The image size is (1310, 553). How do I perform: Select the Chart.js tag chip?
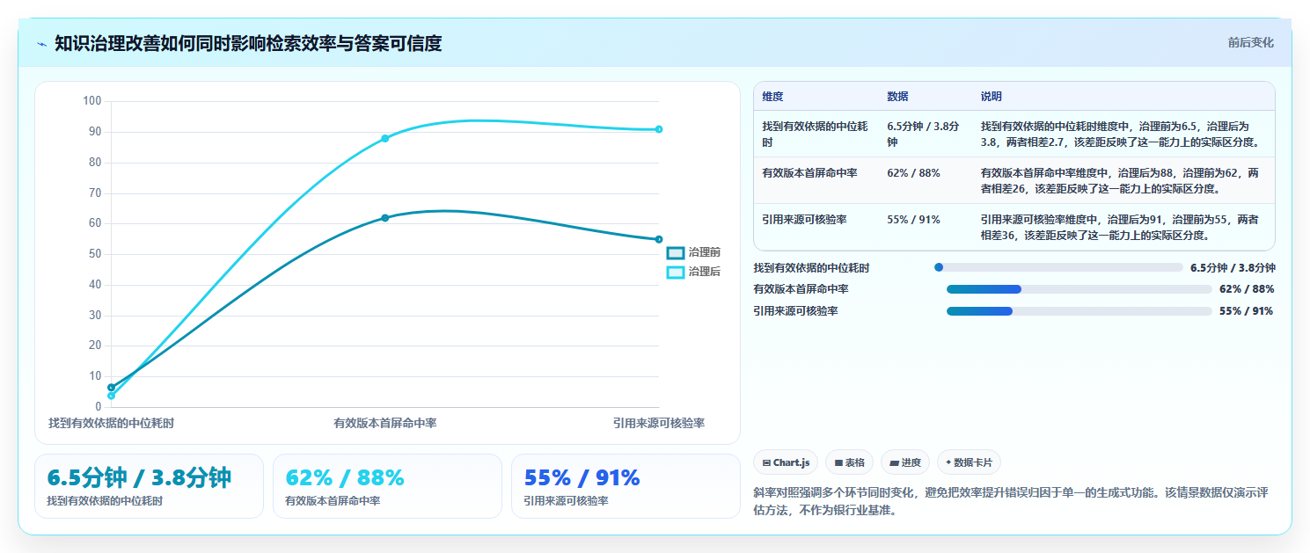click(786, 462)
